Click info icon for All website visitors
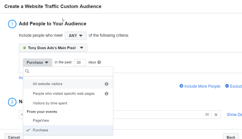 click(106, 84)
